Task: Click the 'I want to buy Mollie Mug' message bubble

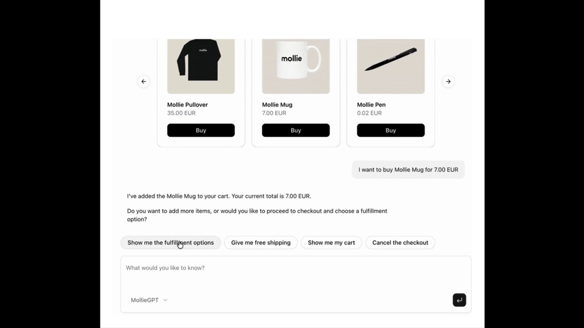Action: pyautogui.click(x=408, y=170)
